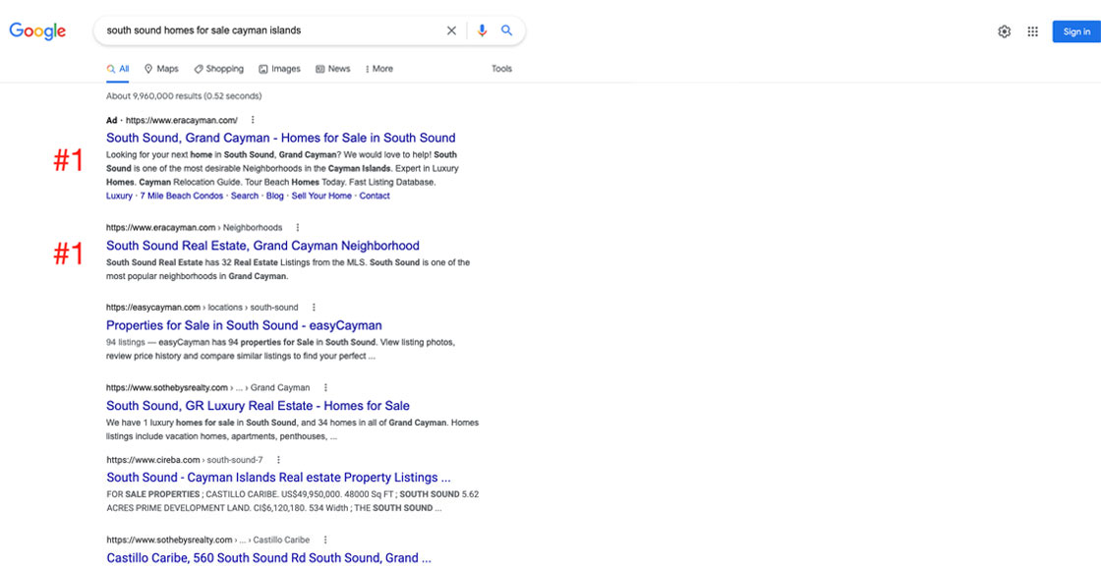Start voice search with microphone icon
Viewport: 1101px width, 570px height.
click(482, 30)
